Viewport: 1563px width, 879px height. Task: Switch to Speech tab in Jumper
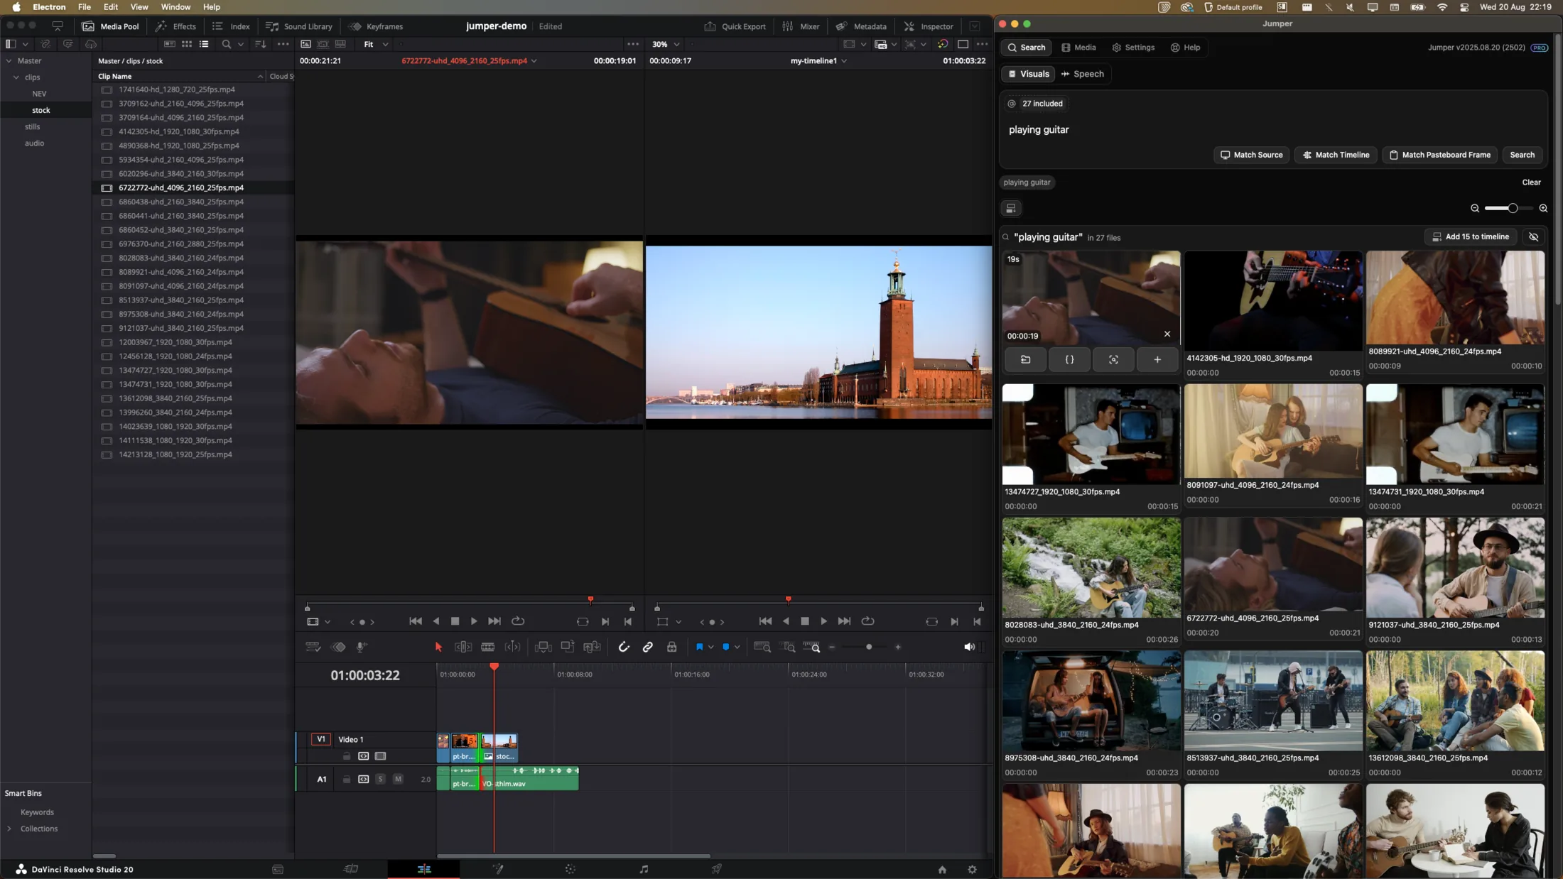(x=1082, y=74)
